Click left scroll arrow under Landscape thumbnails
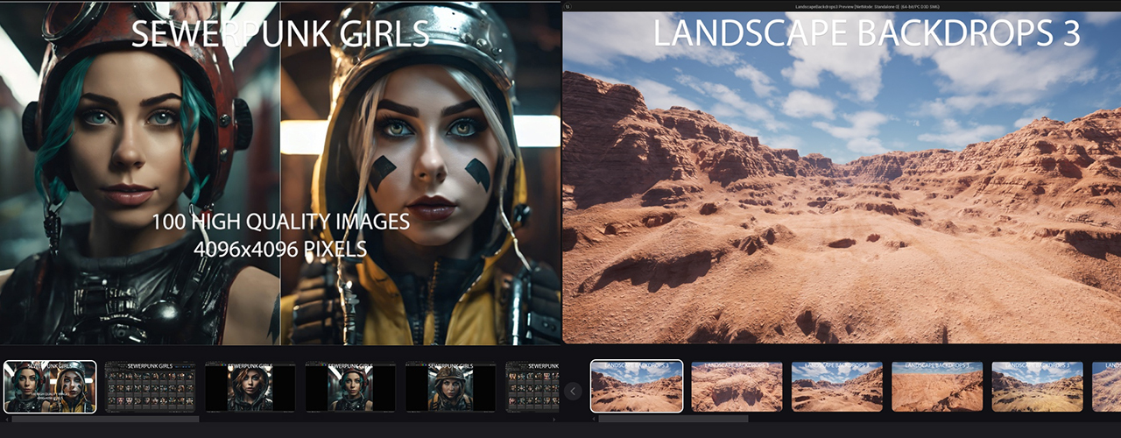1121x438 pixels. 592,420
